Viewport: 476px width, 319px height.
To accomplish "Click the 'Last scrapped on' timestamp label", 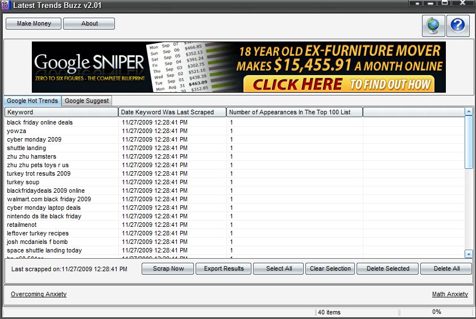I will coord(69,269).
